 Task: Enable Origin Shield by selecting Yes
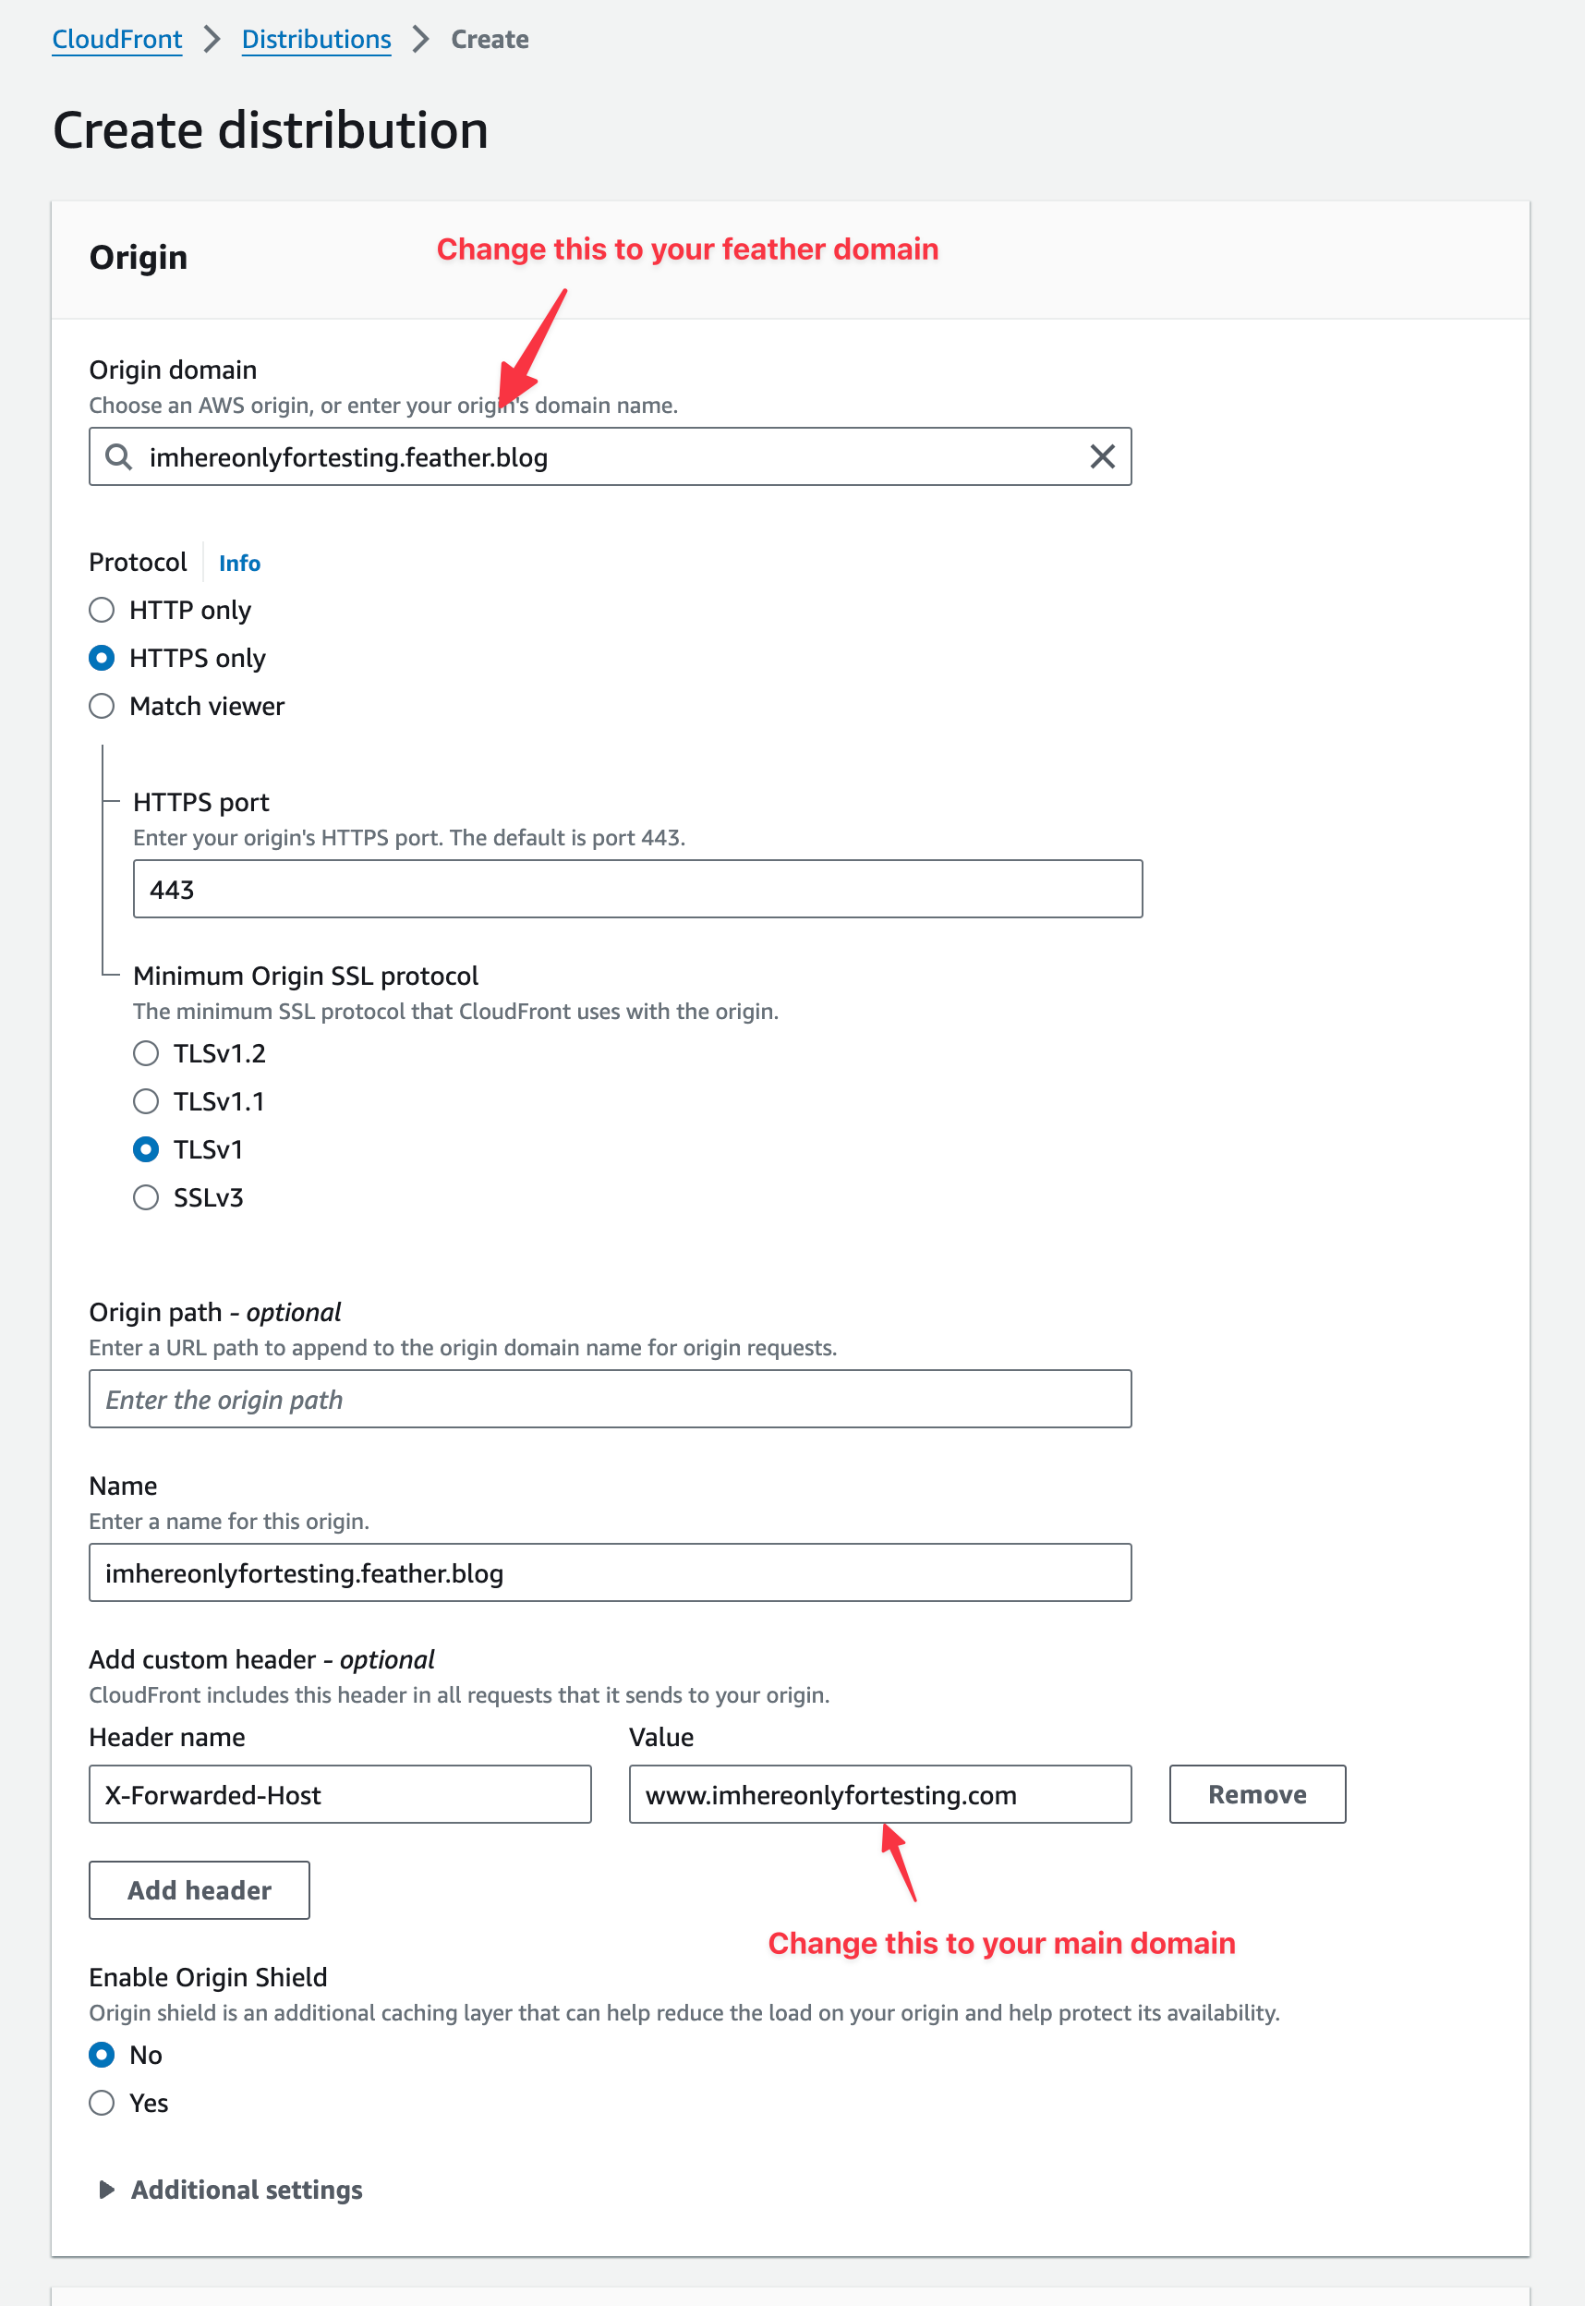(103, 2103)
